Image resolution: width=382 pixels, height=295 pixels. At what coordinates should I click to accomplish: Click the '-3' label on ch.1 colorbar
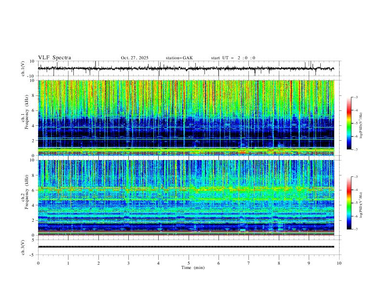click(x=356, y=97)
